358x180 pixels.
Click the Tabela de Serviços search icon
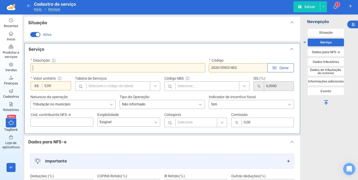click(x=81, y=86)
